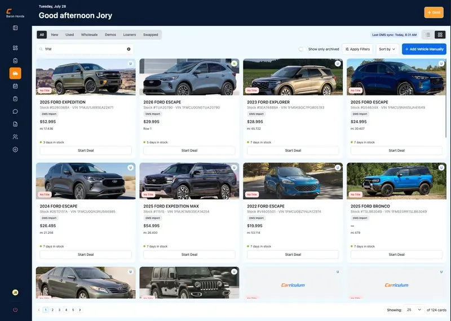This screenshot has width=451, height=321.
Task: Switch to grid view icon
Action: [440, 35]
